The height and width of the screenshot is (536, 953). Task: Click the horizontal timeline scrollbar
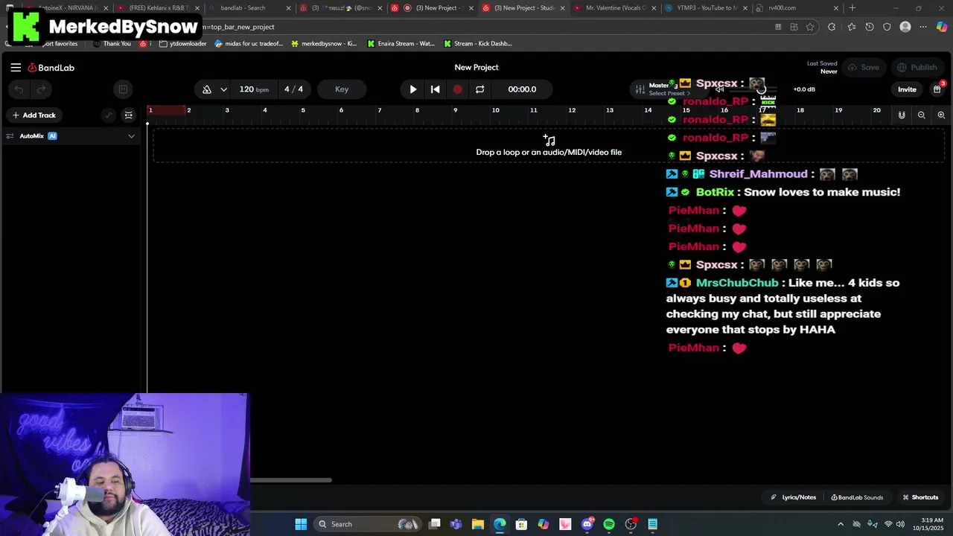(x=291, y=480)
